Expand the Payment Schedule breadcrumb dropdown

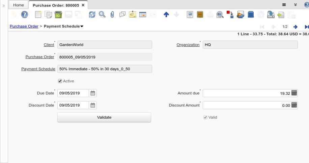point(82,26)
